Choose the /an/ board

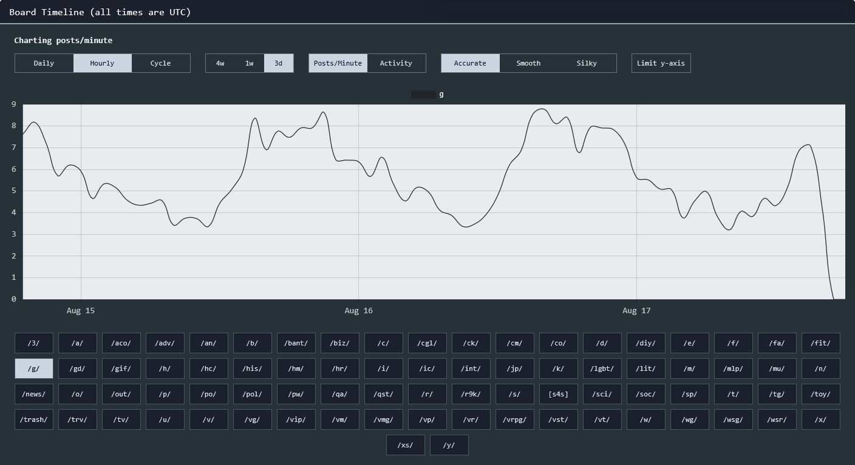(x=209, y=343)
